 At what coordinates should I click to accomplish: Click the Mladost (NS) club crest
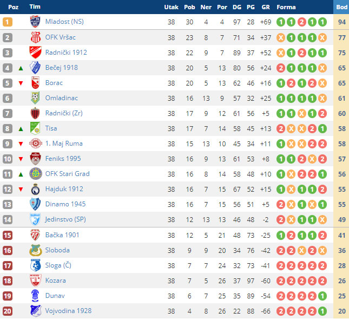click(35, 22)
